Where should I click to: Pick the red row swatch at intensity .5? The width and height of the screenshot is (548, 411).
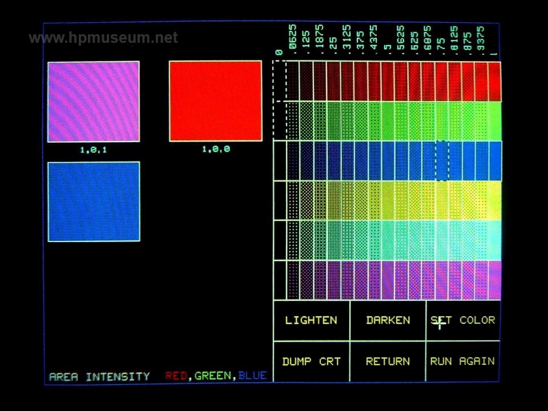[388, 82]
